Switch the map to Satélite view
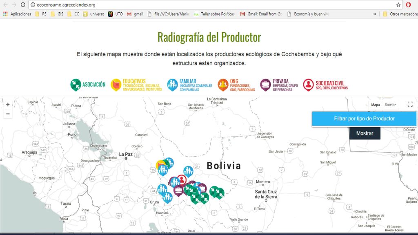The image size is (418, 235). [390, 105]
